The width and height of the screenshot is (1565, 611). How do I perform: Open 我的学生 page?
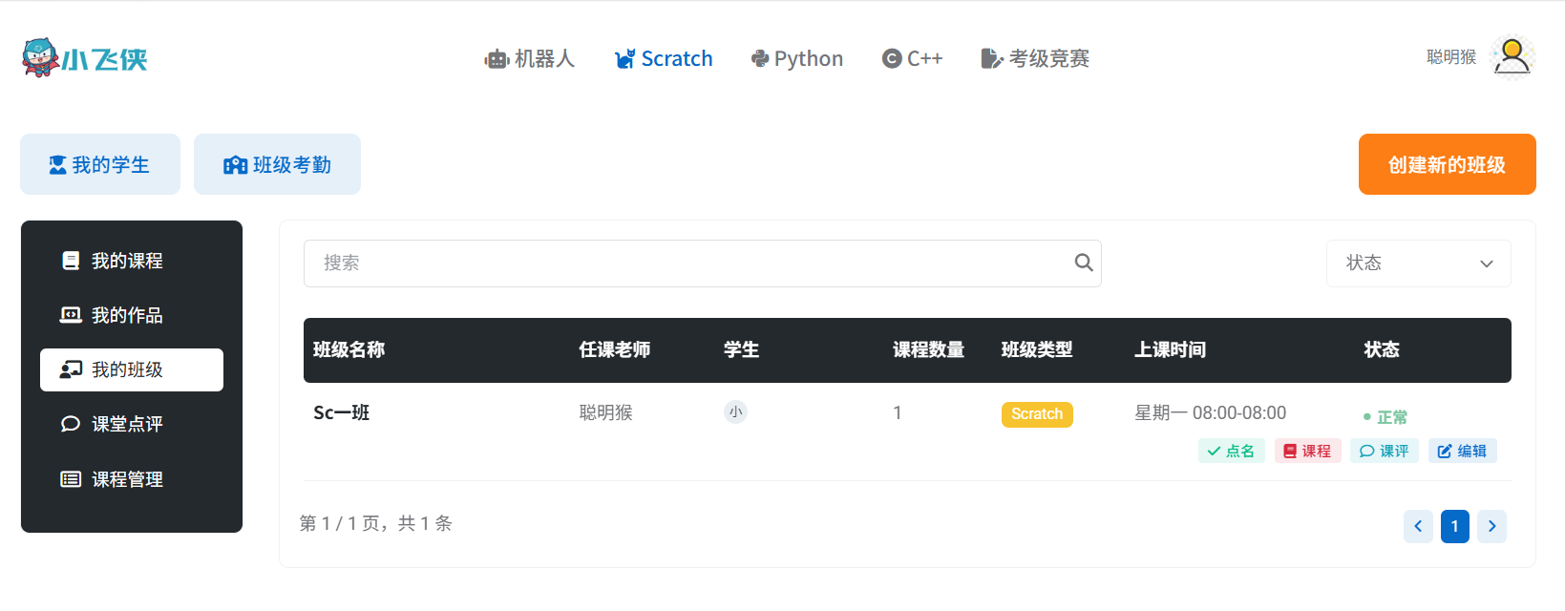coord(100,164)
